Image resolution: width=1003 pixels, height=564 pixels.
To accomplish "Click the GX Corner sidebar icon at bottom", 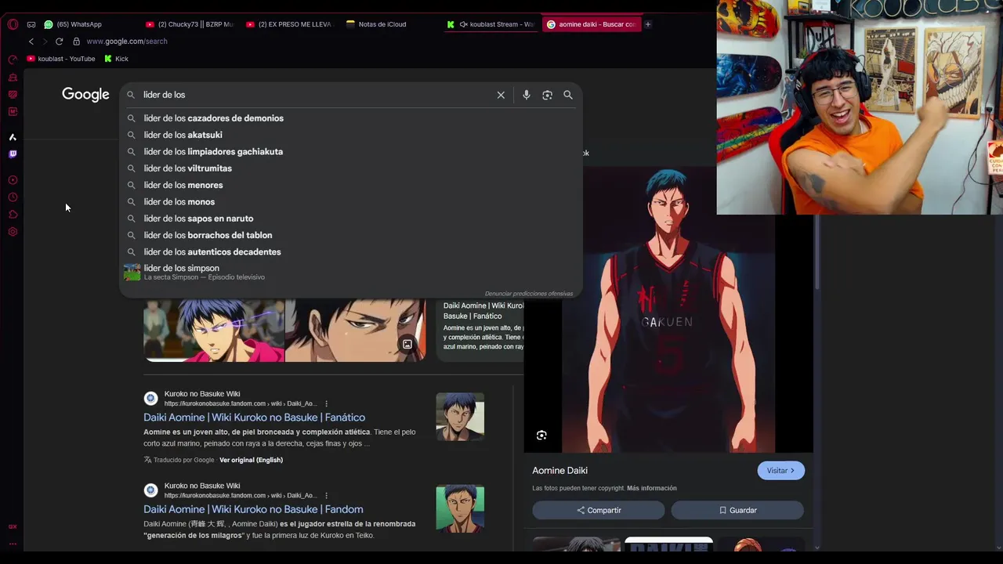I will pos(13,526).
